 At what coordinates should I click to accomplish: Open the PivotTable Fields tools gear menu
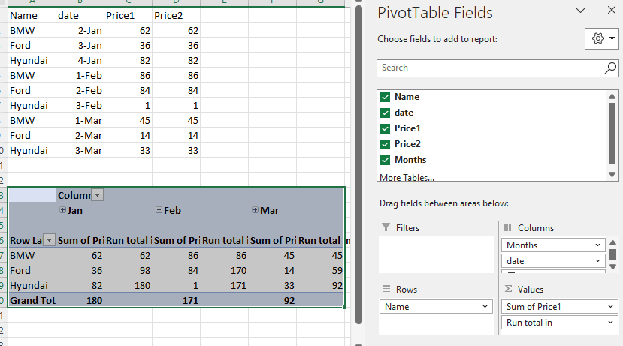coord(602,38)
